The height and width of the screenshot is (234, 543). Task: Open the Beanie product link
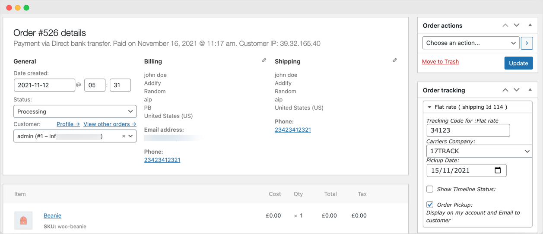pos(52,215)
